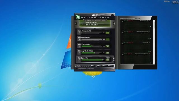Click the hardware monitor scrollbar down arrow
The image size is (179, 101).
154,63
